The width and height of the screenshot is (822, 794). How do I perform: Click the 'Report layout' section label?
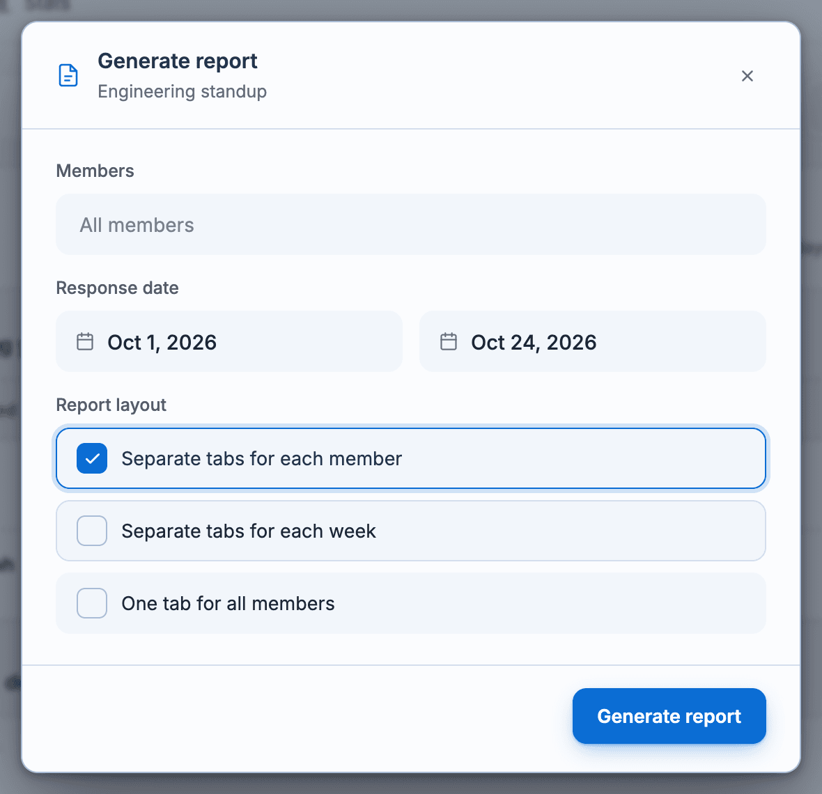tap(111, 405)
